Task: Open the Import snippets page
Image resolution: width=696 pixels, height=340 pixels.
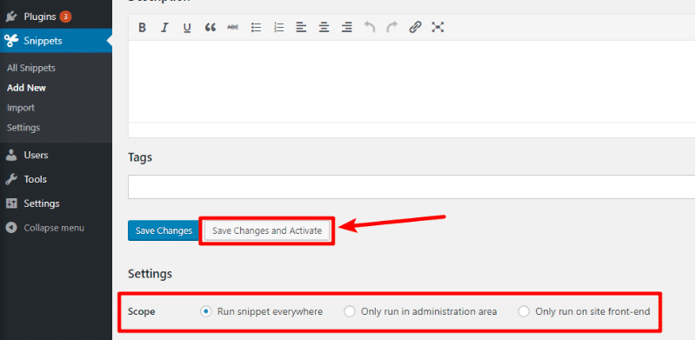Action: pyautogui.click(x=21, y=108)
